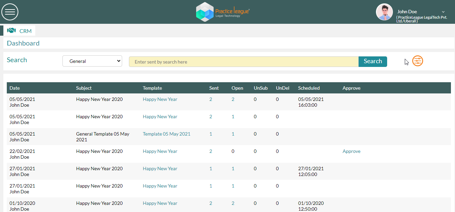Click the PracticeLeague logo
The image size is (455, 212).
223,12
